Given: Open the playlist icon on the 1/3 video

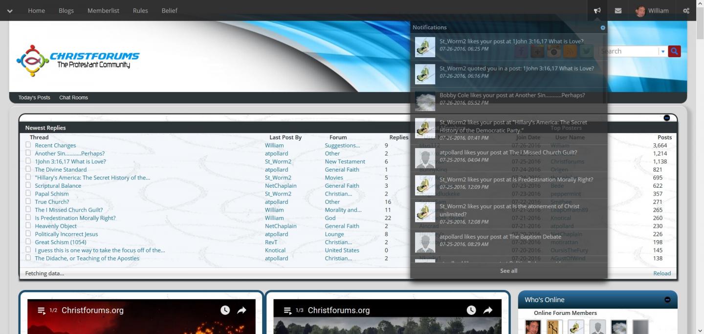Looking at the screenshot, I should [x=288, y=311].
